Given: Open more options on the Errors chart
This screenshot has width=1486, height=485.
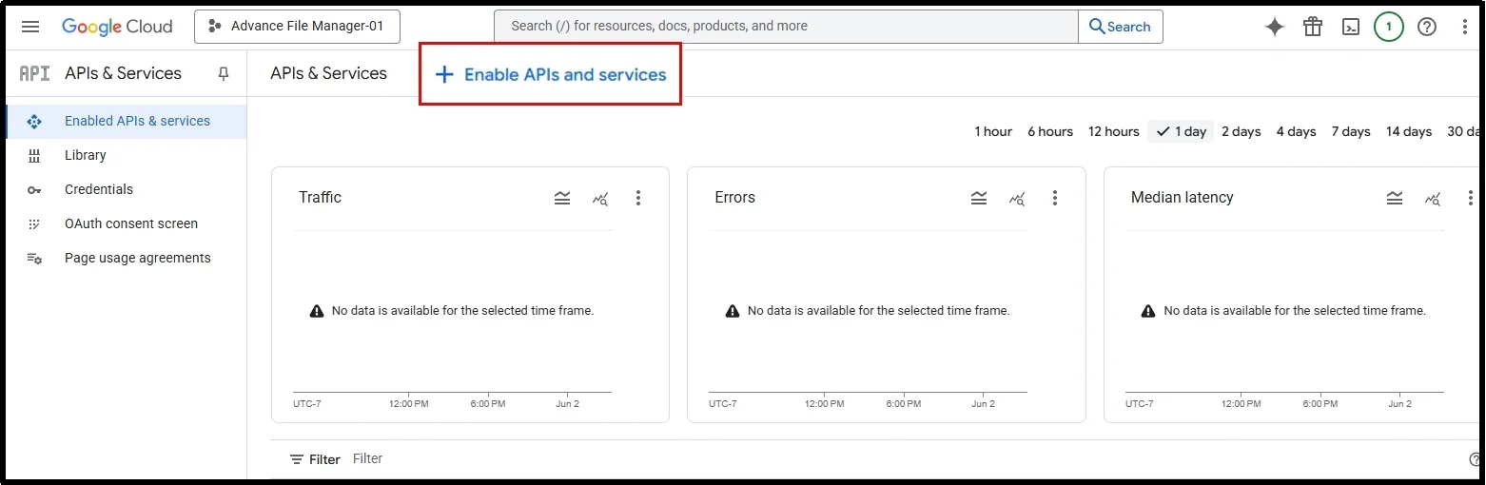Looking at the screenshot, I should click(x=1055, y=198).
